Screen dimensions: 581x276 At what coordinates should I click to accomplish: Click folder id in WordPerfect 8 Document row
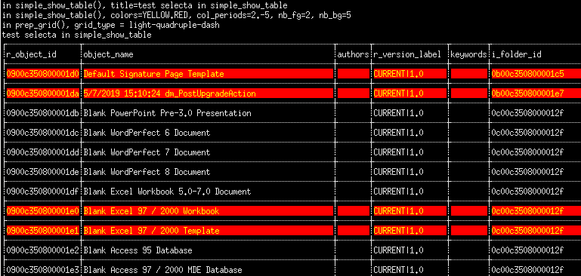[x=528, y=172]
